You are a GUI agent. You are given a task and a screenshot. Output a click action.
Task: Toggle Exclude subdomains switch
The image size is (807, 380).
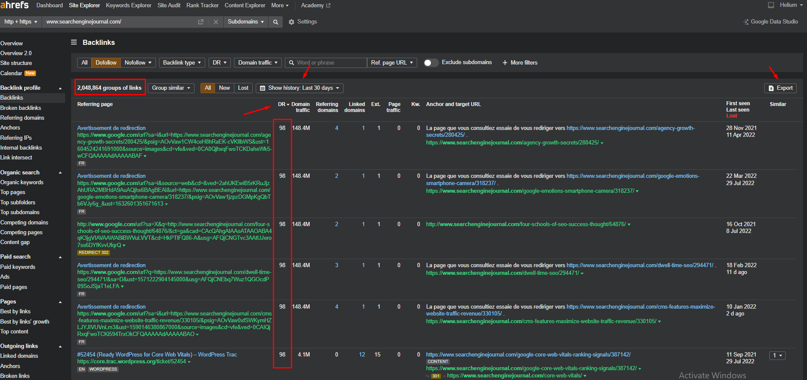coord(431,62)
